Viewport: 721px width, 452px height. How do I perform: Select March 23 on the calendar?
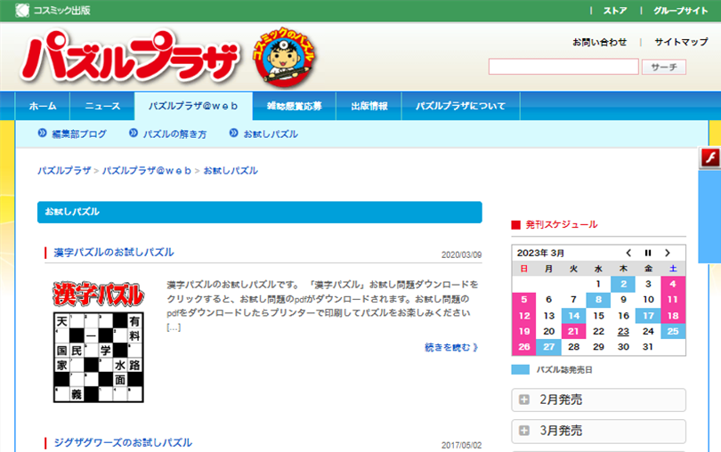(623, 332)
